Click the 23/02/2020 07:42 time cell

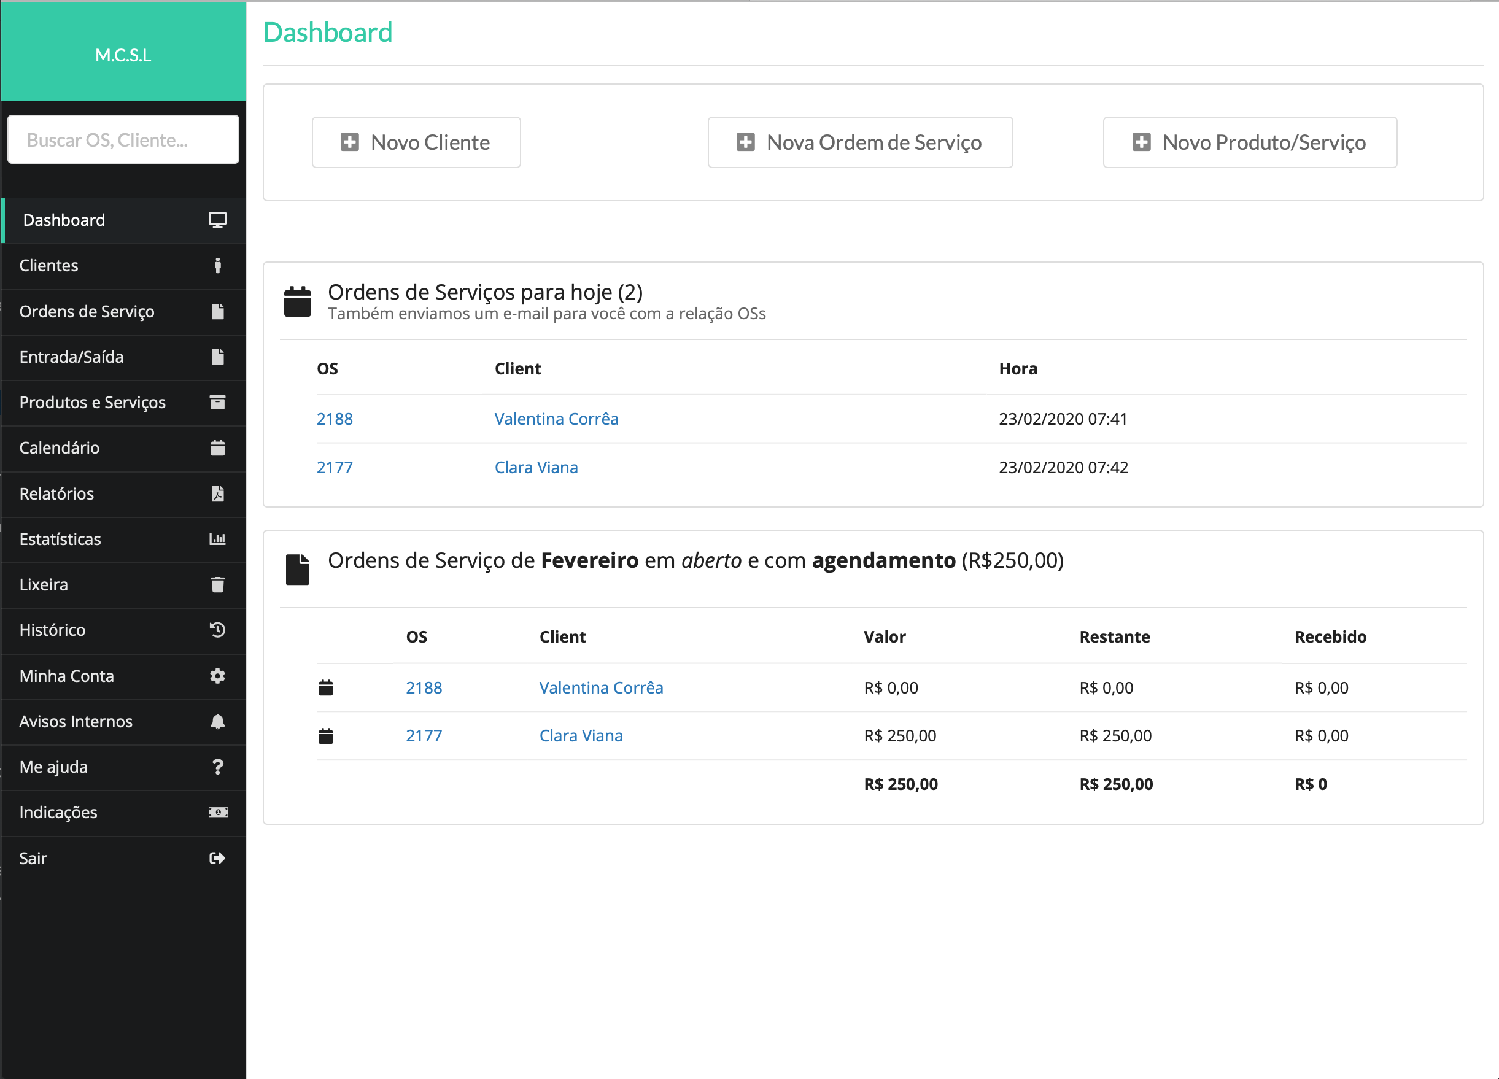coord(1063,467)
